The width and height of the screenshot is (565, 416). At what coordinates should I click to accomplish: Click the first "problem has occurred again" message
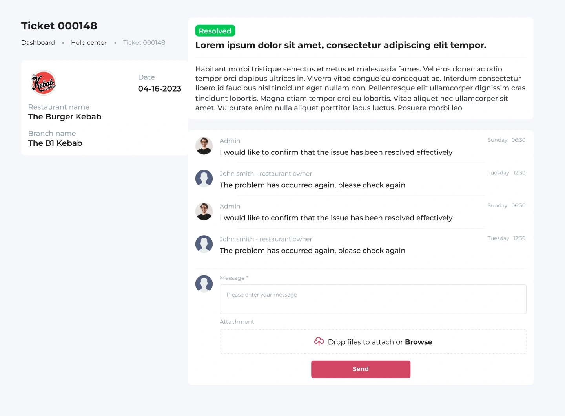click(x=312, y=185)
